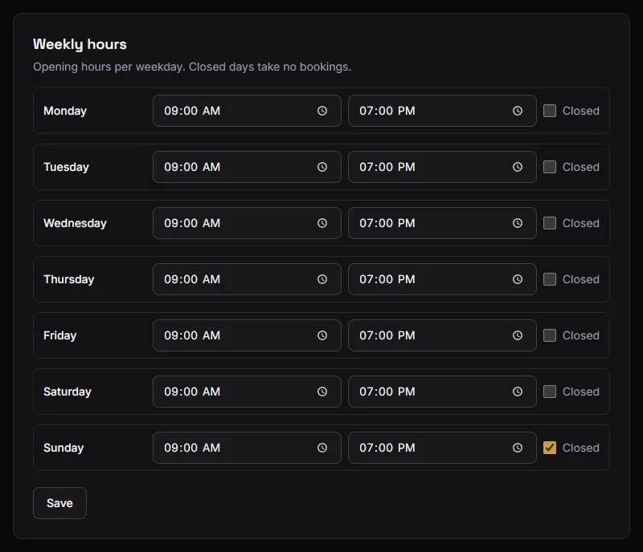Edit Wednesday's closing time input
Viewport: 643px width, 552px height.
click(x=442, y=223)
